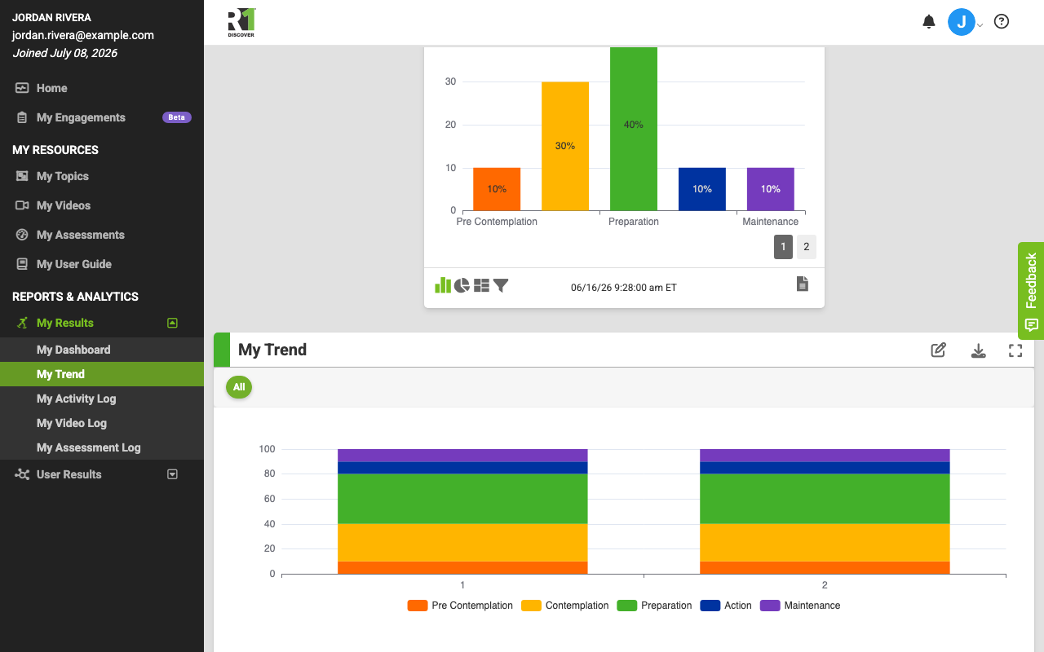The height and width of the screenshot is (652, 1044).
Task: Click the orange 10% Pre Contemplation bar
Action: click(497, 189)
